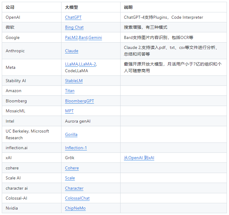Click the 说明 column header
229x215 pixels.
pyautogui.click(x=174, y=7)
